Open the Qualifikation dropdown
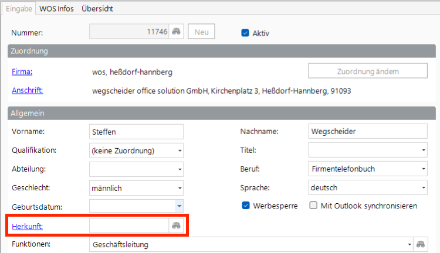Screen dimensions: 440x253 [x=180, y=151]
